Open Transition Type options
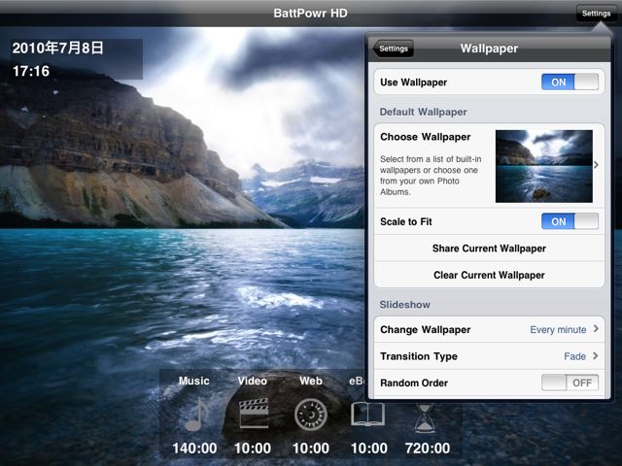Image resolution: width=622 pixels, height=466 pixels. pos(489,356)
